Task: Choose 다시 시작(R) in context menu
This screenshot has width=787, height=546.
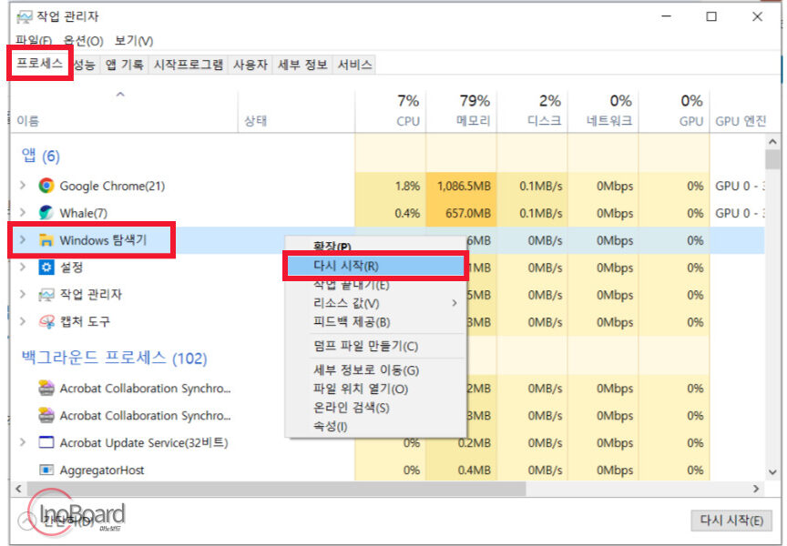Action: tap(375, 267)
